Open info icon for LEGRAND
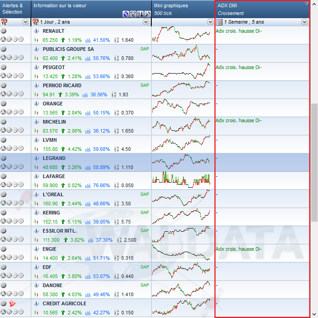Image resolution: width=318 pixels, height=318 pixels. 36,158
